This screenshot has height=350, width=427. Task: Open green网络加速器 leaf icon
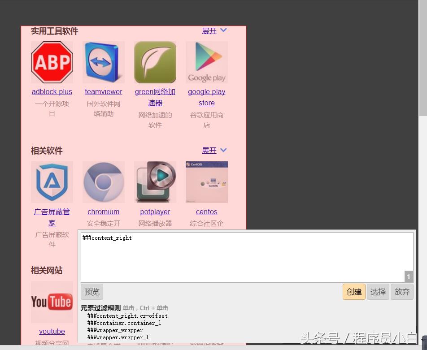pos(155,62)
